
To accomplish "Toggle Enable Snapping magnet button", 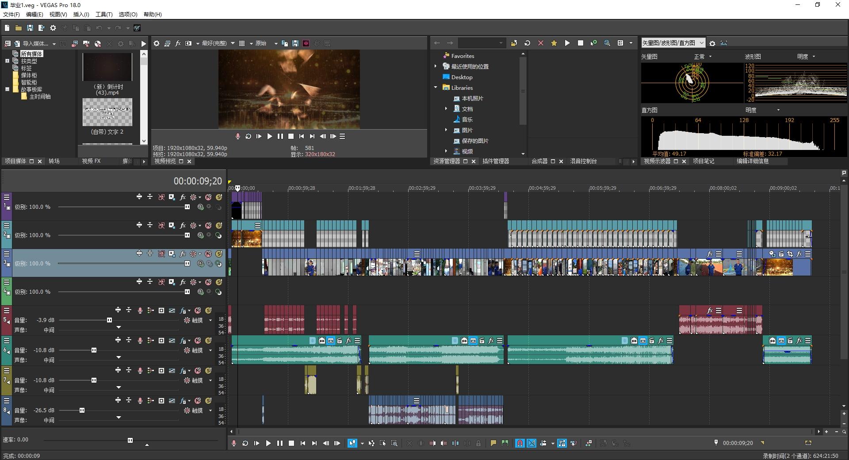I will [520, 443].
